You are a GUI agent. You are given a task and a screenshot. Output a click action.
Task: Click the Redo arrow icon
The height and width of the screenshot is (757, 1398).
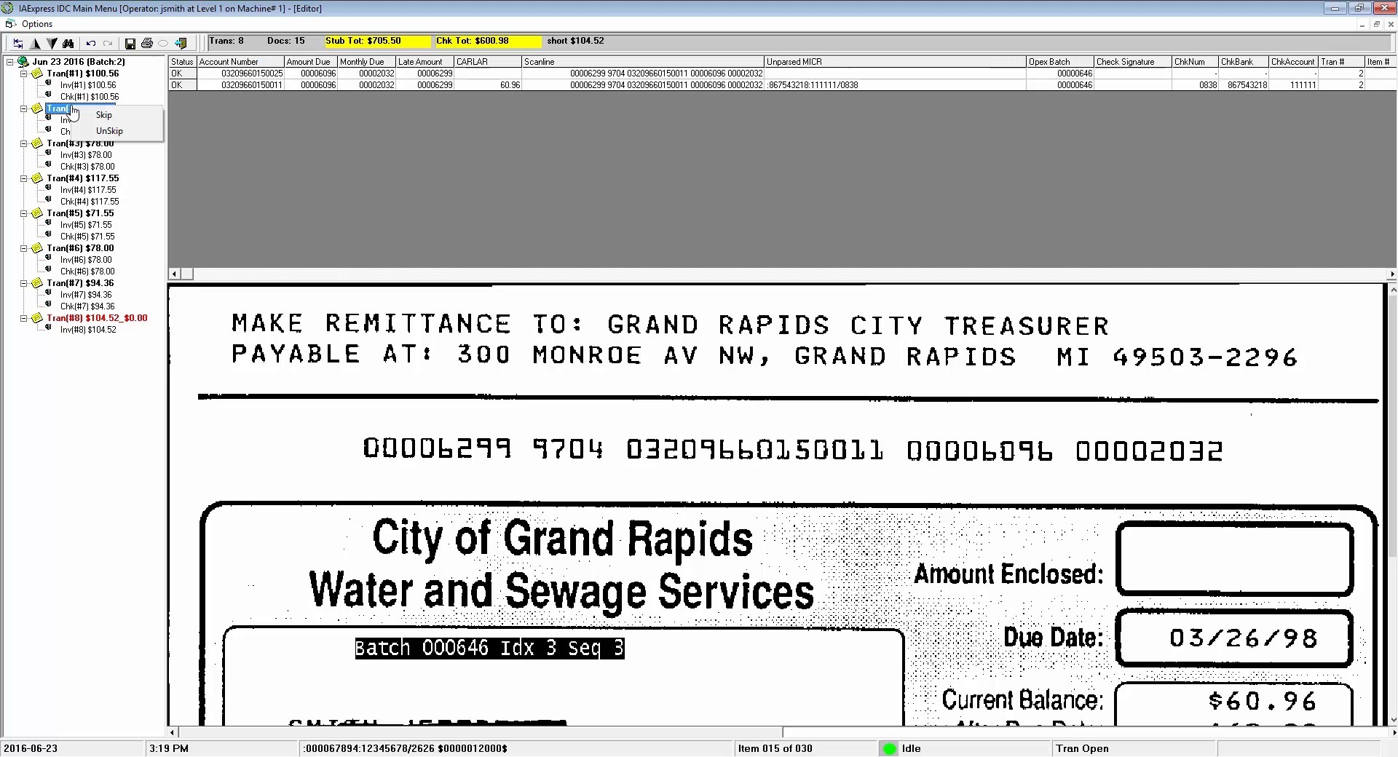108,44
